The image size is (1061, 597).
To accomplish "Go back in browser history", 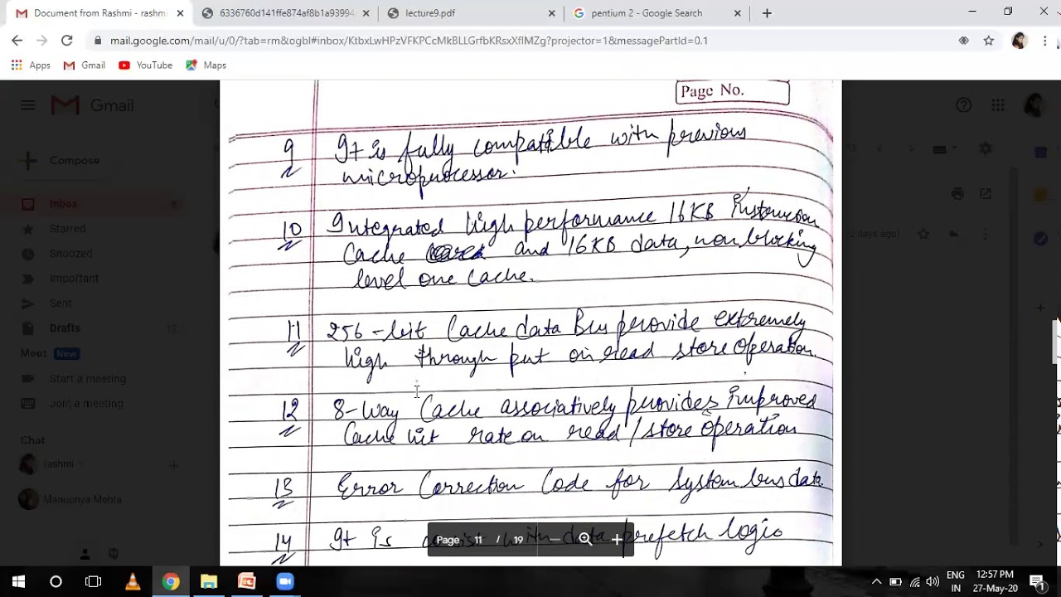I will [x=17, y=41].
